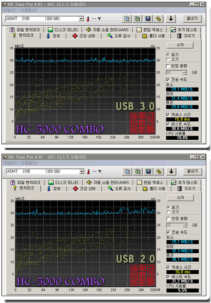The width and height of the screenshot is (211, 303).
Task: Open 파일 벤치마크 tab in bottom window
Action: click(x=25, y=182)
